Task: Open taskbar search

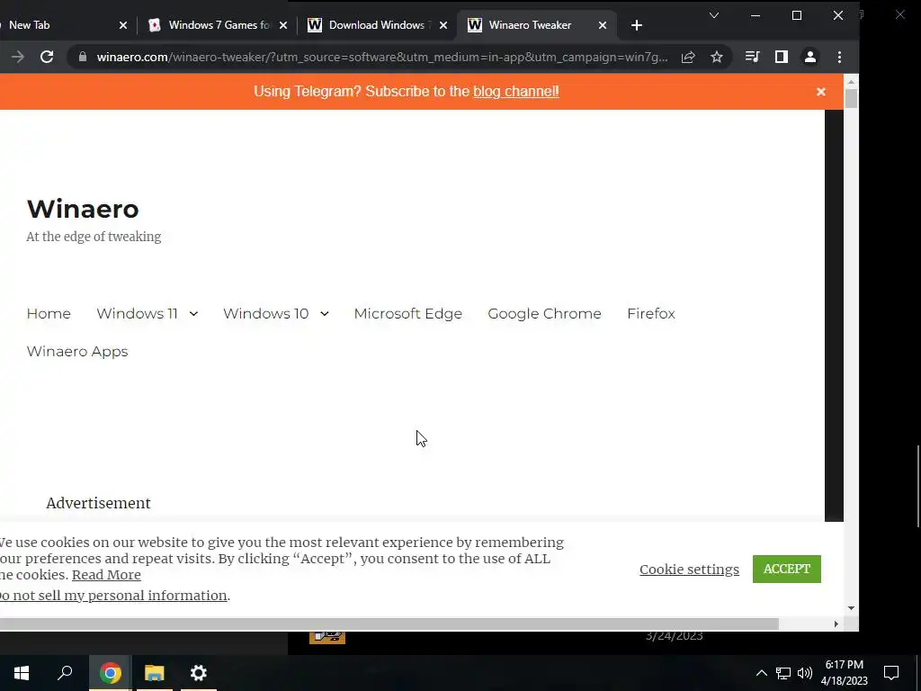Action: pos(65,673)
